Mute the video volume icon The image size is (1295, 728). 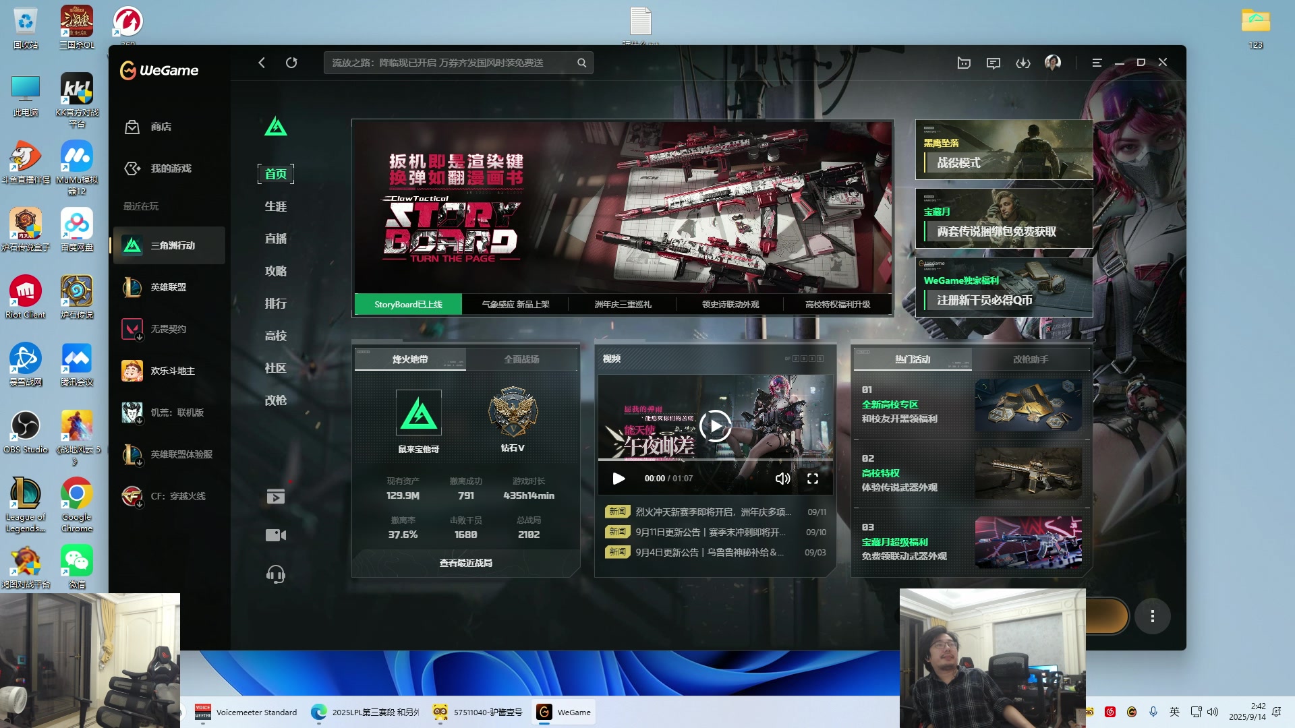click(782, 479)
